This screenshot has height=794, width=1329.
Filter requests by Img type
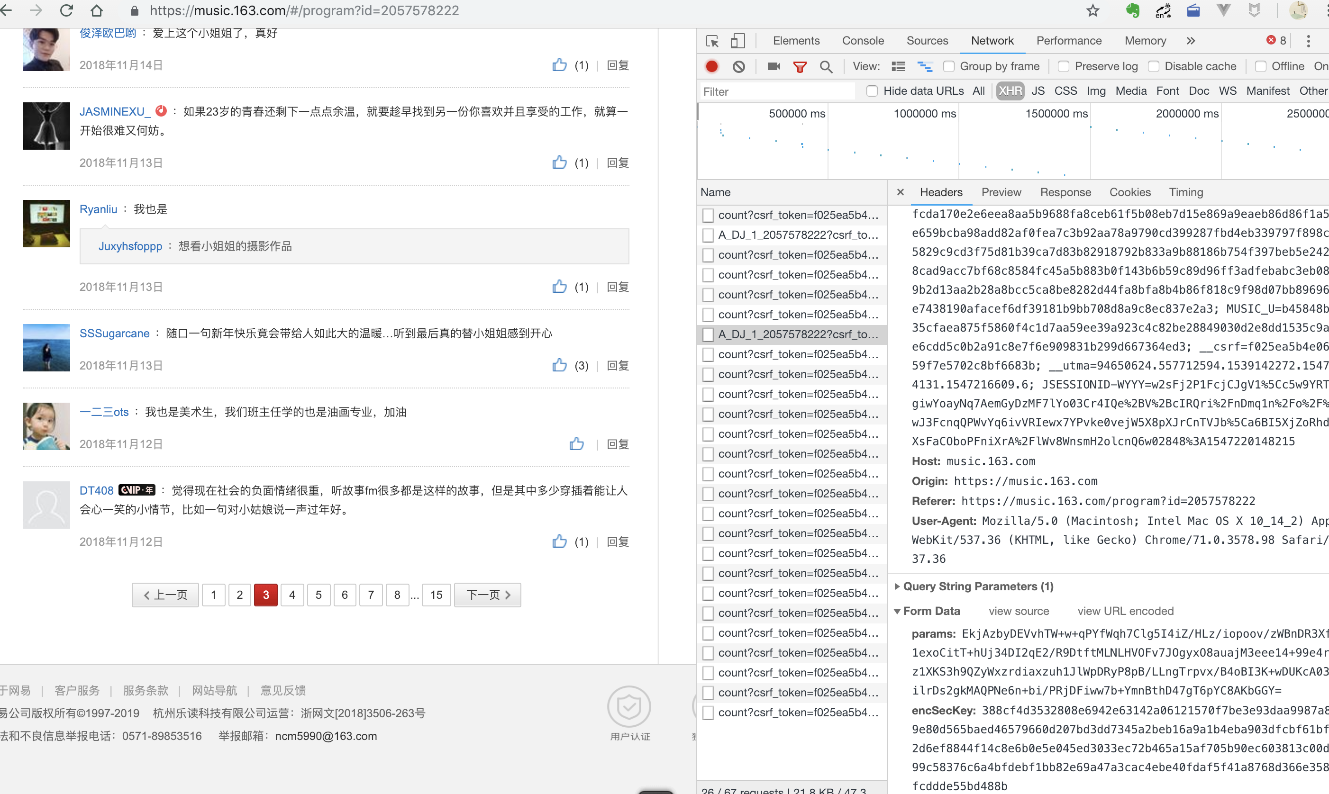click(1096, 91)
